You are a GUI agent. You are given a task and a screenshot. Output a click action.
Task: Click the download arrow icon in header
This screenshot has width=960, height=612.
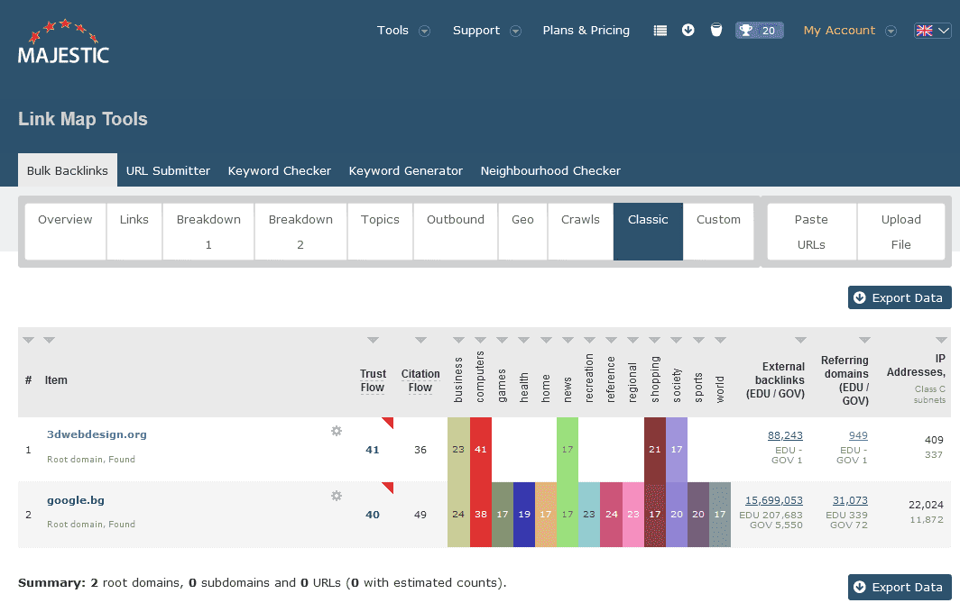[x=688, y=30]
